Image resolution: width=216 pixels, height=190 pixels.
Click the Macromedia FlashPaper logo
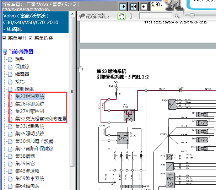click(x=94, y=16)
